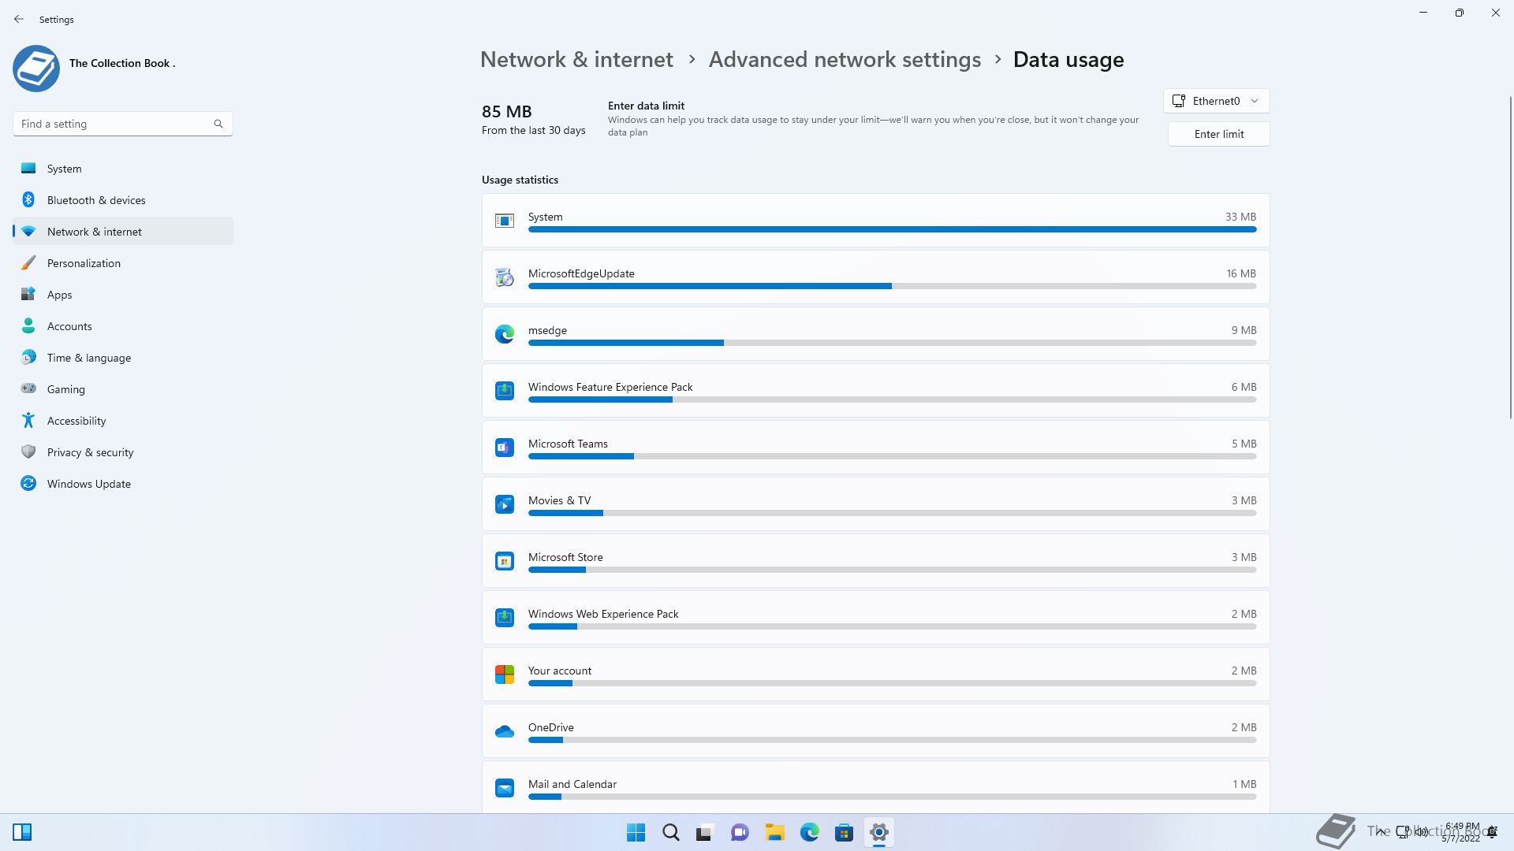Open Bluetooth & devices category
This screenshot has height=851, width=1514.
pyautogui.click(x=123, y=200)
